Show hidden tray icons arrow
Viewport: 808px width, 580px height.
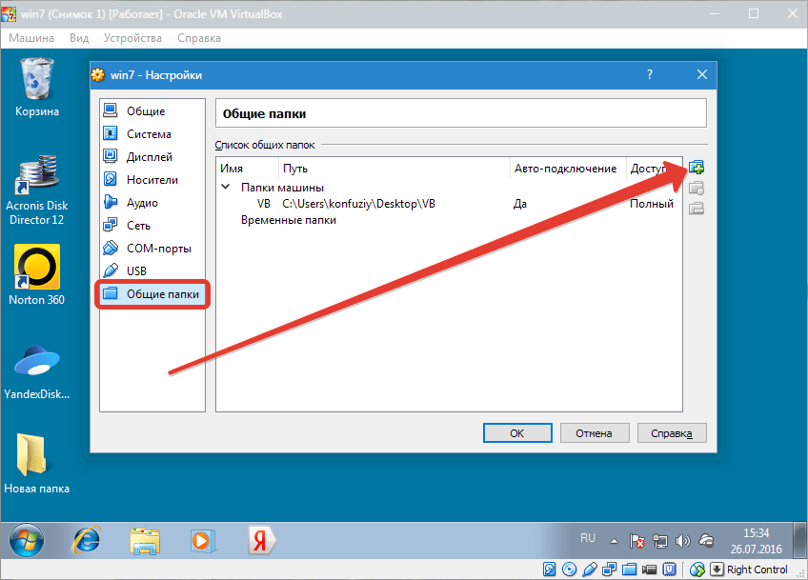click(614, 541)
